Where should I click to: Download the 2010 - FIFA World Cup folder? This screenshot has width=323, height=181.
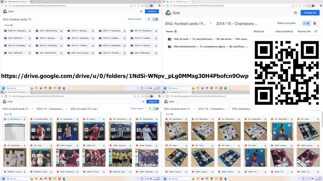[x=61, y=31]
